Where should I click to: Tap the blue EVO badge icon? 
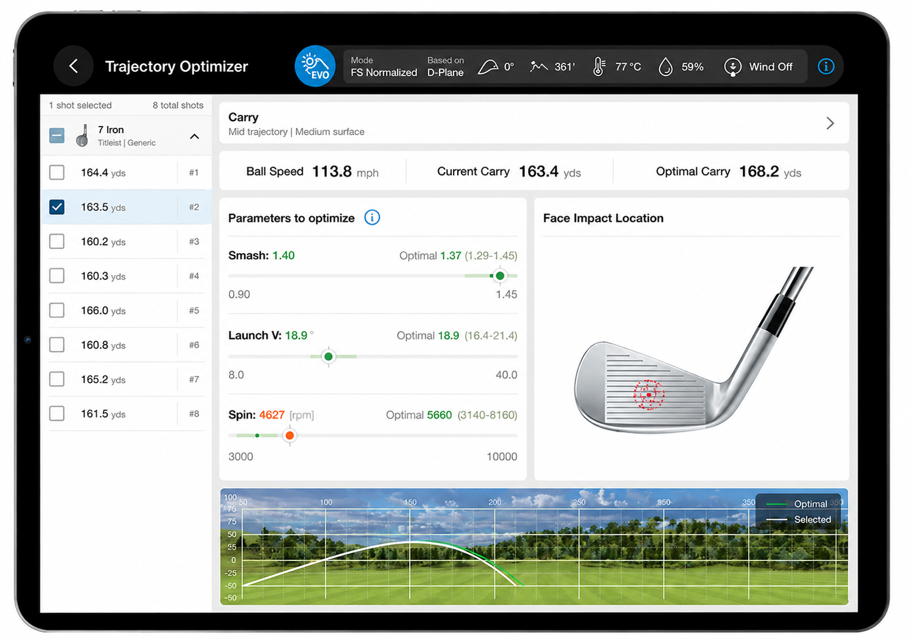tap(315, 66)
